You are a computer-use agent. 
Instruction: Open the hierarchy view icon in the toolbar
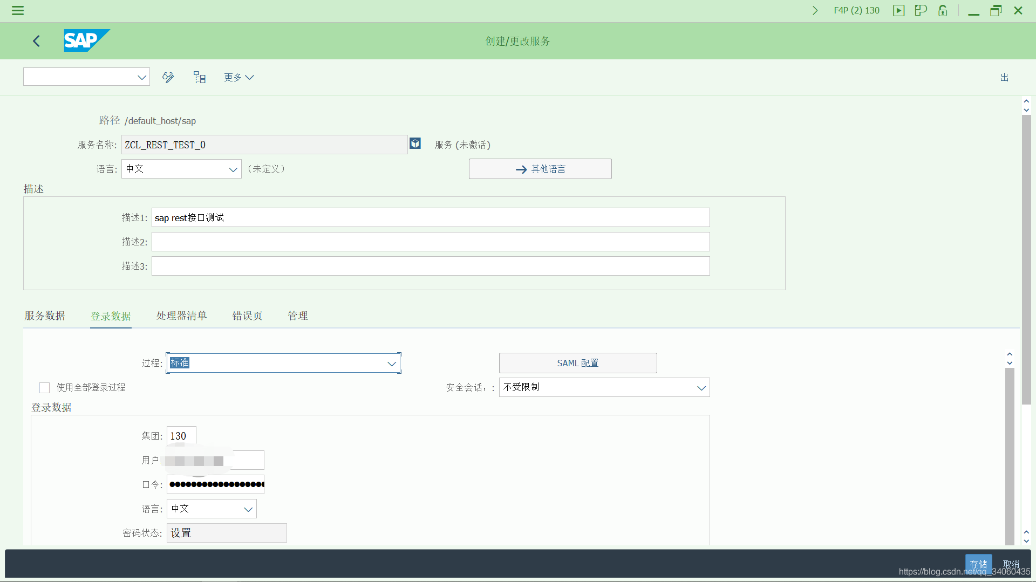(x=199, y=77)
